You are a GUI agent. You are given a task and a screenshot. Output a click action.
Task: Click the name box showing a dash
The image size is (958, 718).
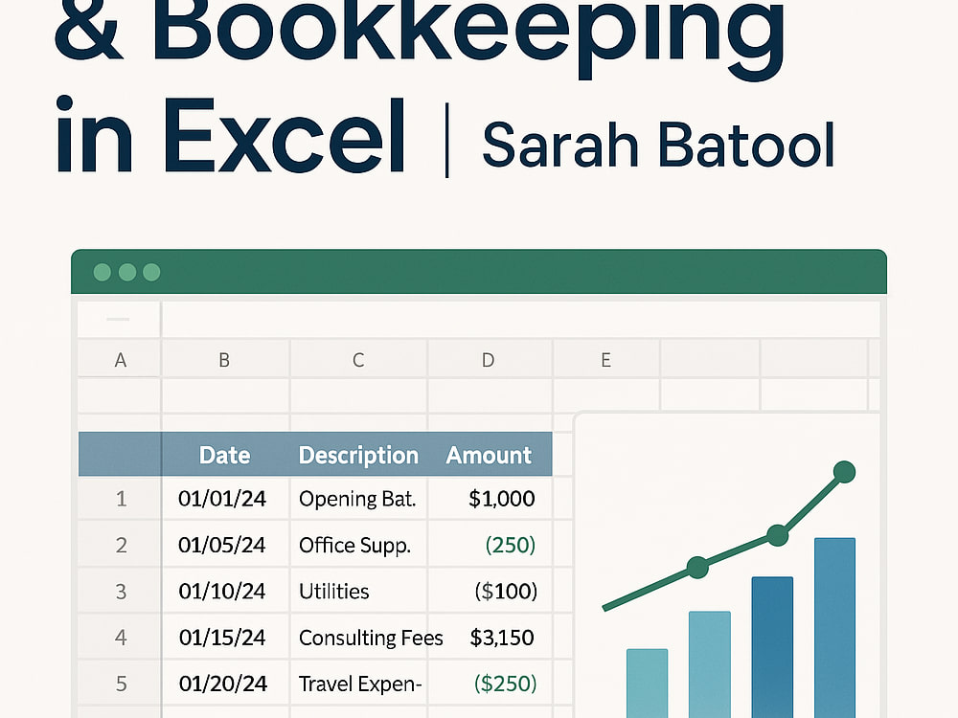coord(119,320)
